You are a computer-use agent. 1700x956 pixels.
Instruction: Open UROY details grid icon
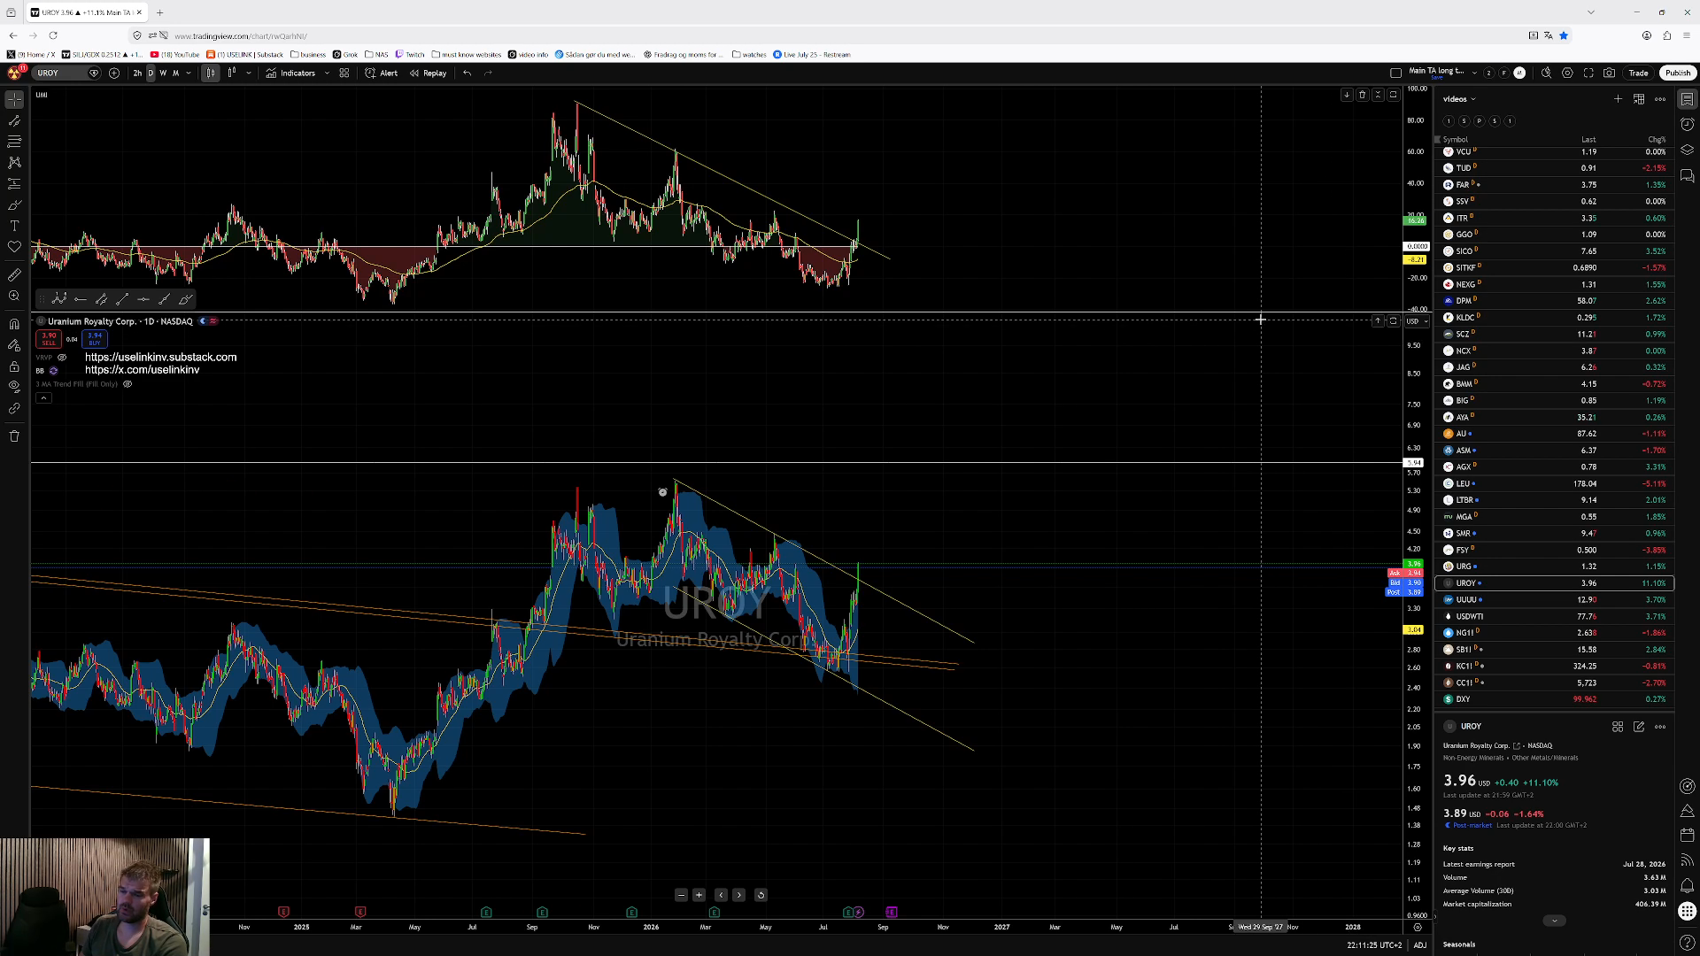tap(1618, 727)
